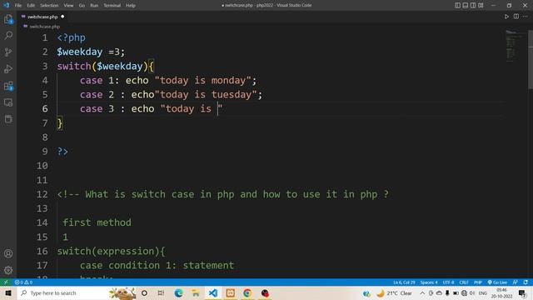Open the Manage gear icon
533x300 pixels.
click(8, 270)
